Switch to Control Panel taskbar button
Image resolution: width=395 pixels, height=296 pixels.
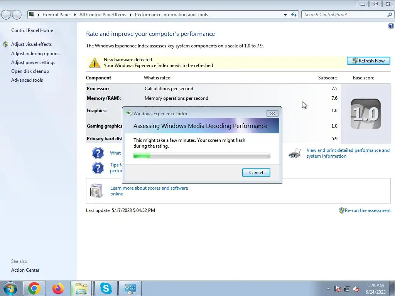(130, 288)
